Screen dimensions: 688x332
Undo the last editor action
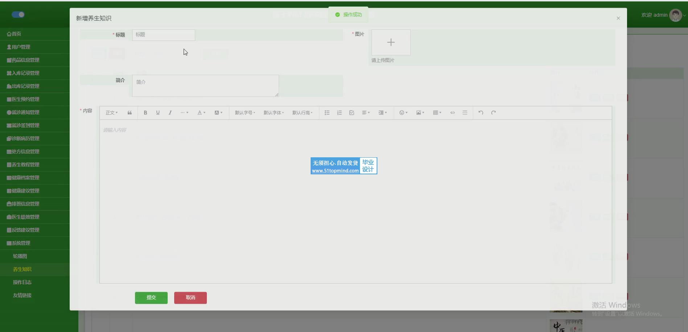click(x=481, y=113)
